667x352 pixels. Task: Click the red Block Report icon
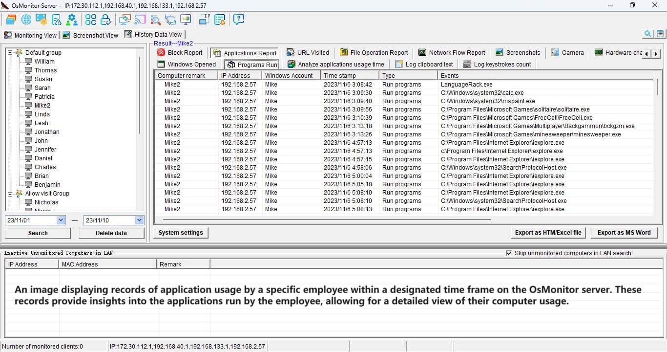(161, 52)
